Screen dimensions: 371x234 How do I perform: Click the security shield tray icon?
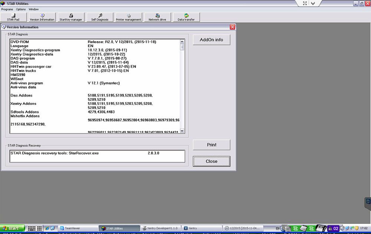pyautogui.click(x=357, y=228)
